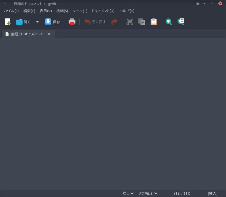Save the document using 保存 button
The image size is (226, 197).
(x=52, y=22)
